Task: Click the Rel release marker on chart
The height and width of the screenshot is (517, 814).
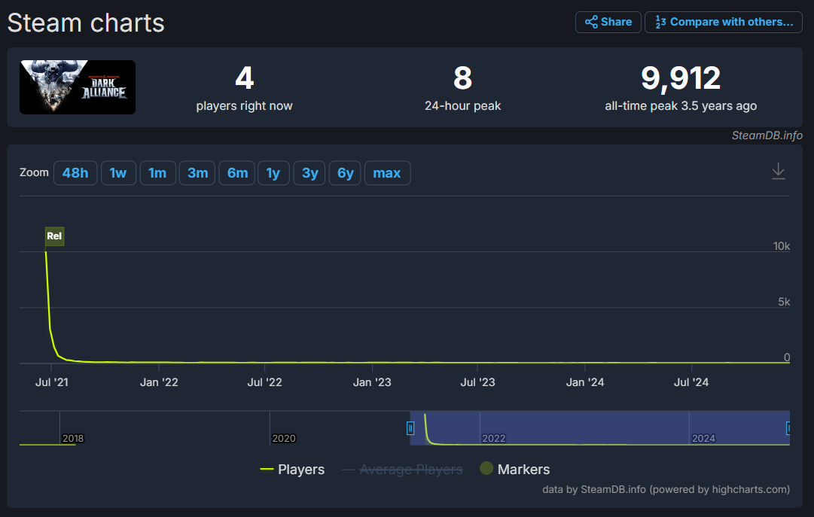Action: (54, 236)
